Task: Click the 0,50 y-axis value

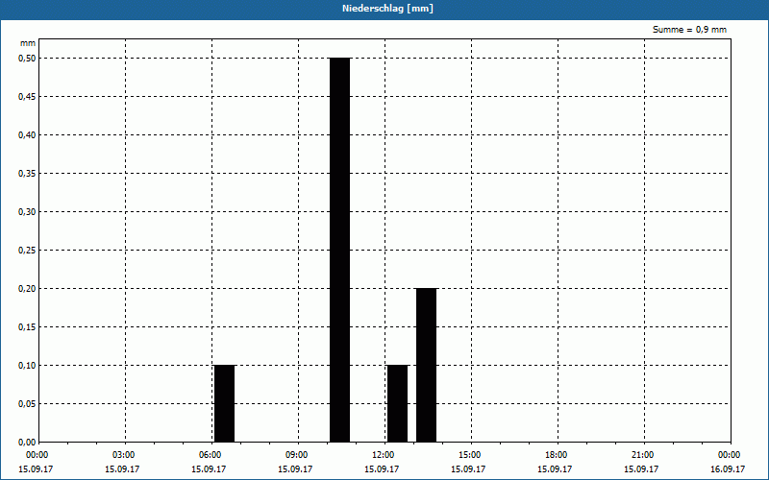Action: click(27, 59)
